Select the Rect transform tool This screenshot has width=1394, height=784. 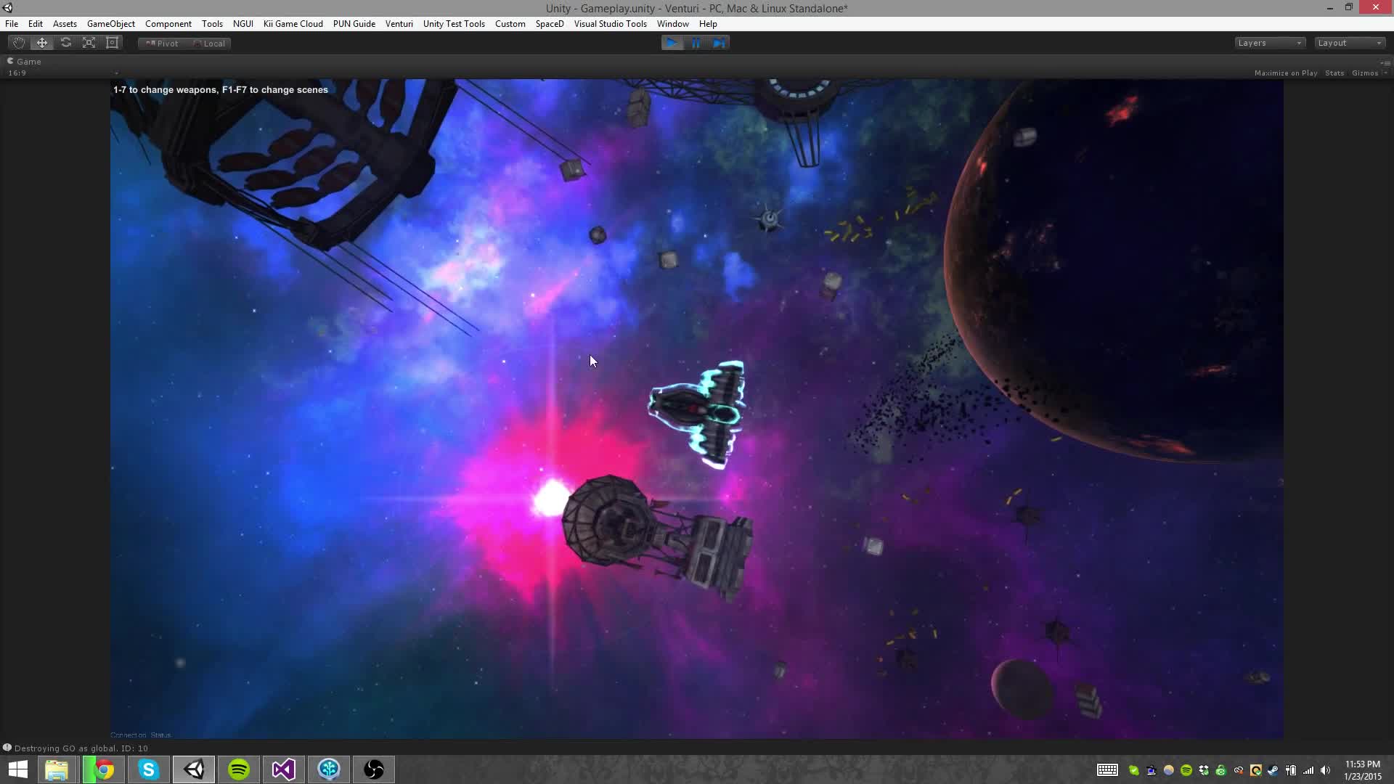112,42
